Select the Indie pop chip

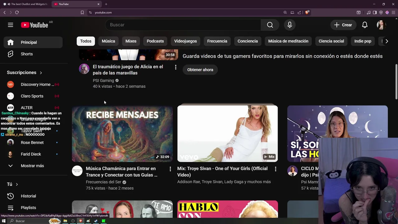point(363,41)
